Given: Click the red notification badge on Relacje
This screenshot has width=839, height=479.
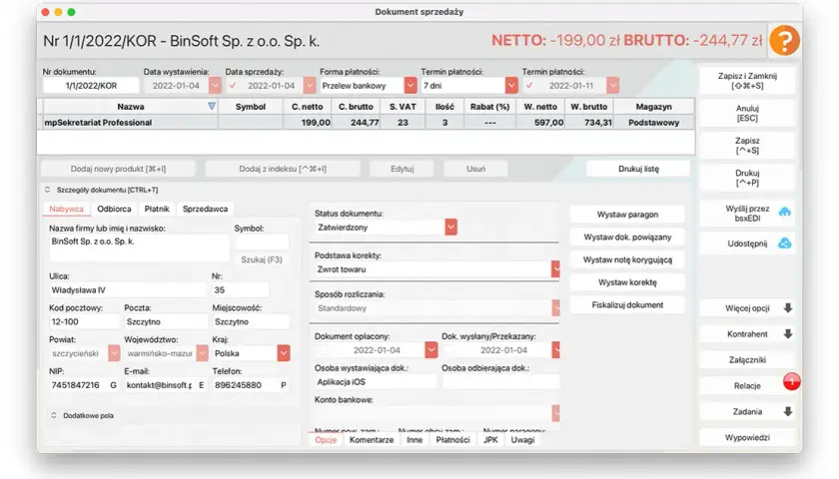Looking at the screenshot, I should pyautogui.click(x=792, y=380).
